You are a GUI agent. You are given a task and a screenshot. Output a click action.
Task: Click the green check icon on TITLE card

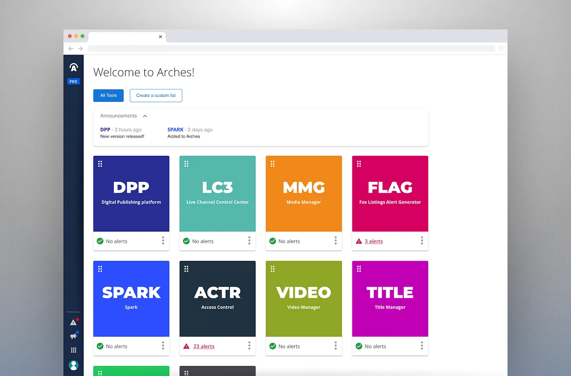pos(359,346)
